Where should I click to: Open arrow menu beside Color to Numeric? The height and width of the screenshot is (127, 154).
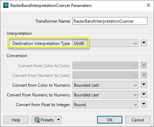pyautogui.click(x=144, y=85)
